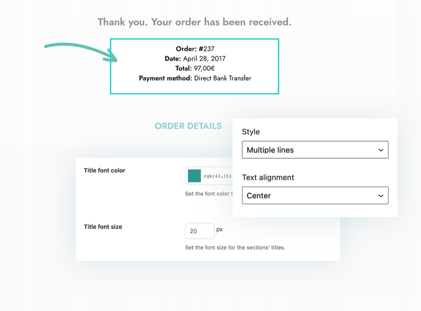The height and width of the screenshot is (311, 421).
Task: Click the chevron arrow on the Center dropdown
Action: (380, 196)
